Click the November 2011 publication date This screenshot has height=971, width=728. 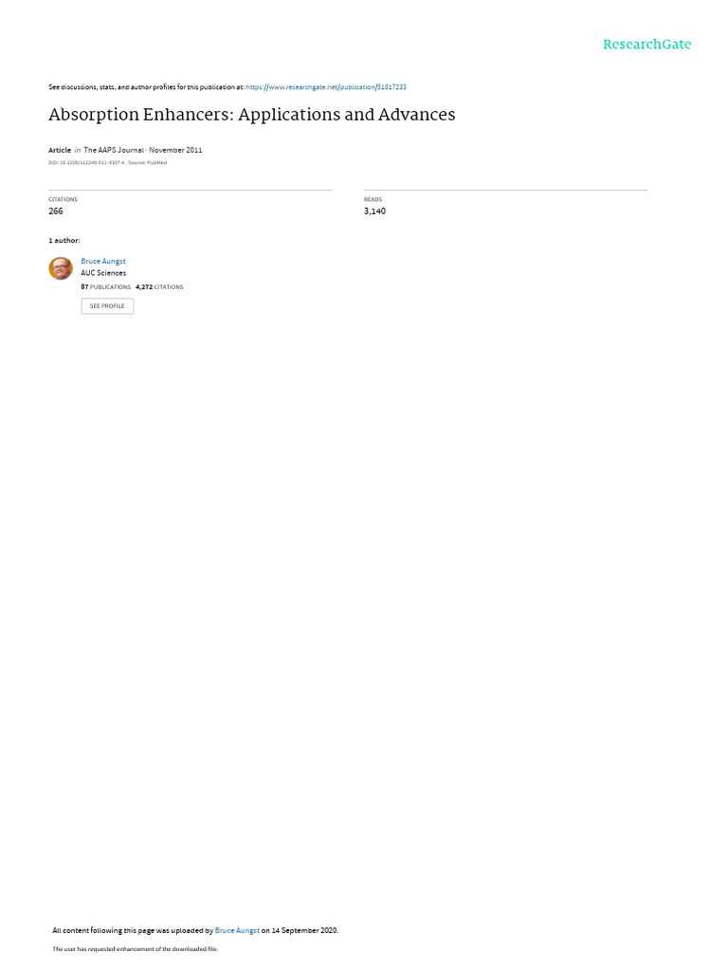click(x=175, y=150)
